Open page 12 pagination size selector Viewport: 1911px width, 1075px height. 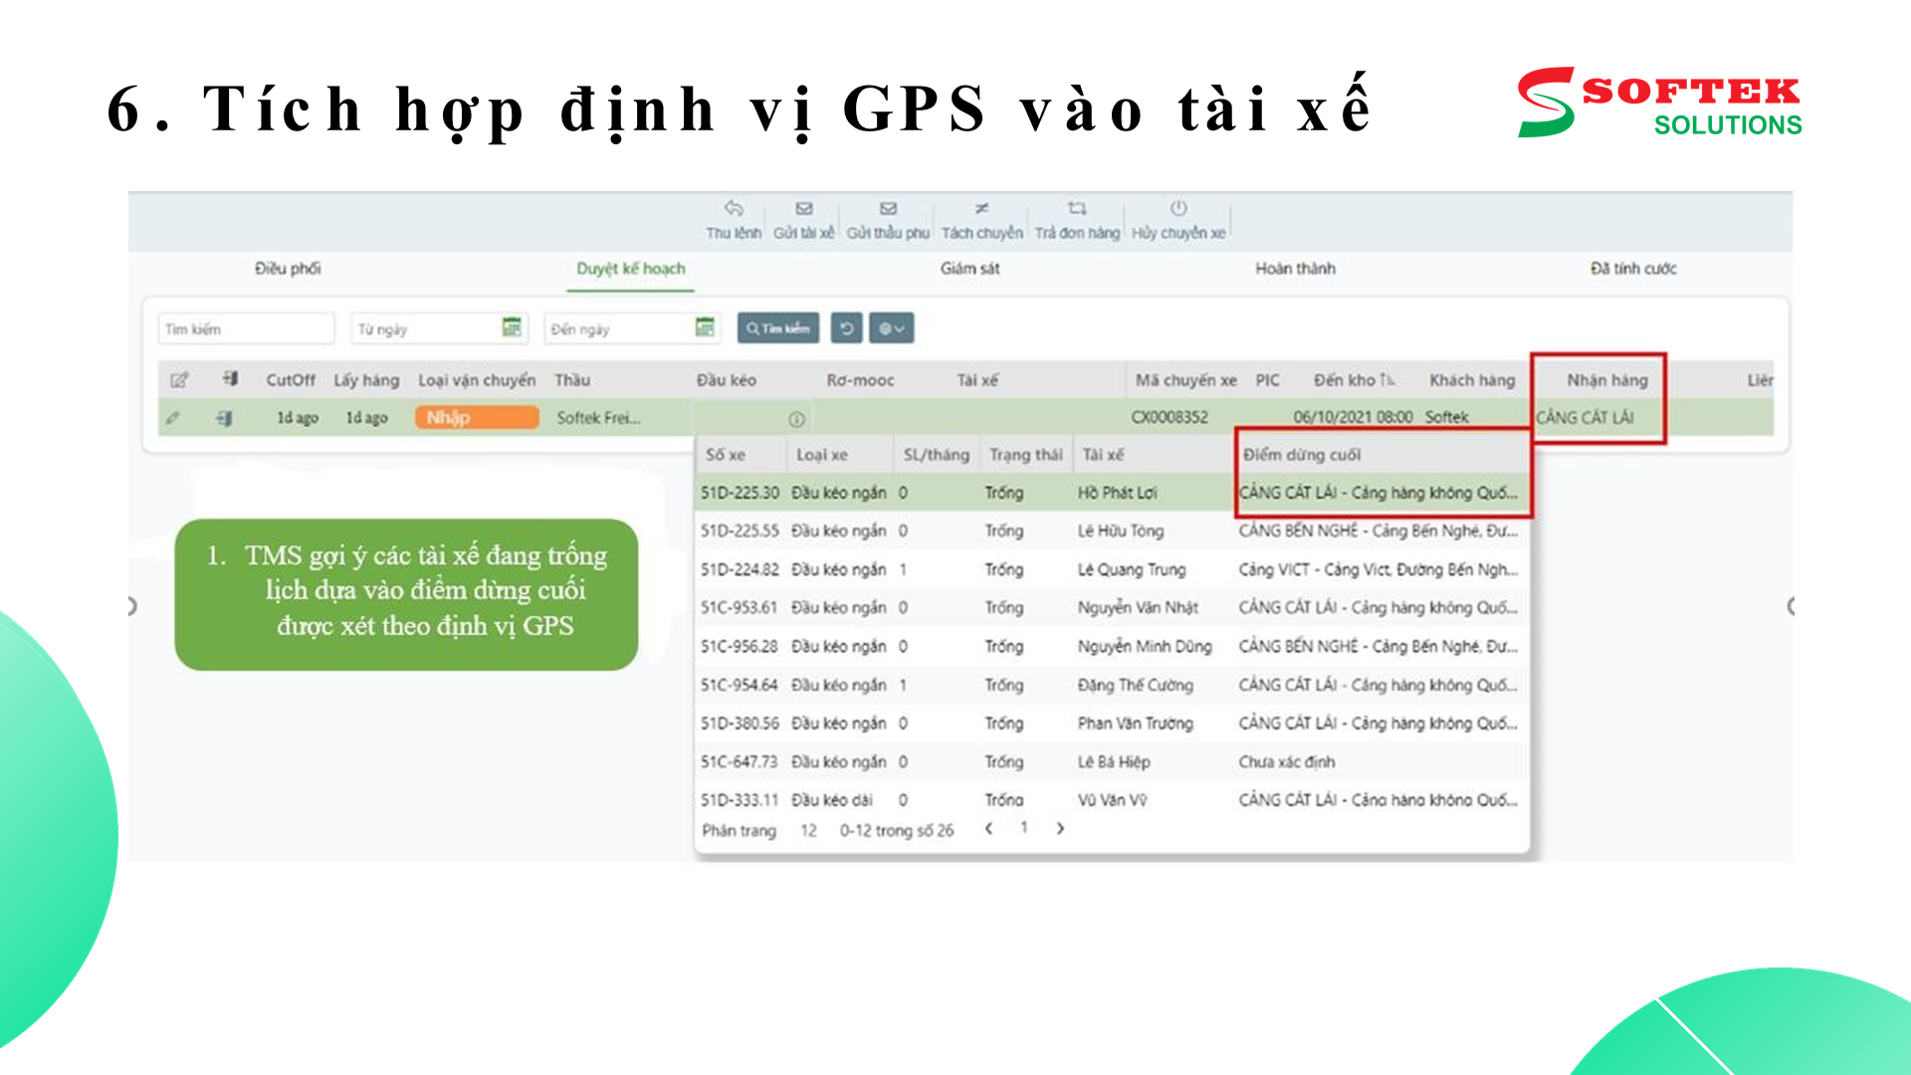click(808, 830)
